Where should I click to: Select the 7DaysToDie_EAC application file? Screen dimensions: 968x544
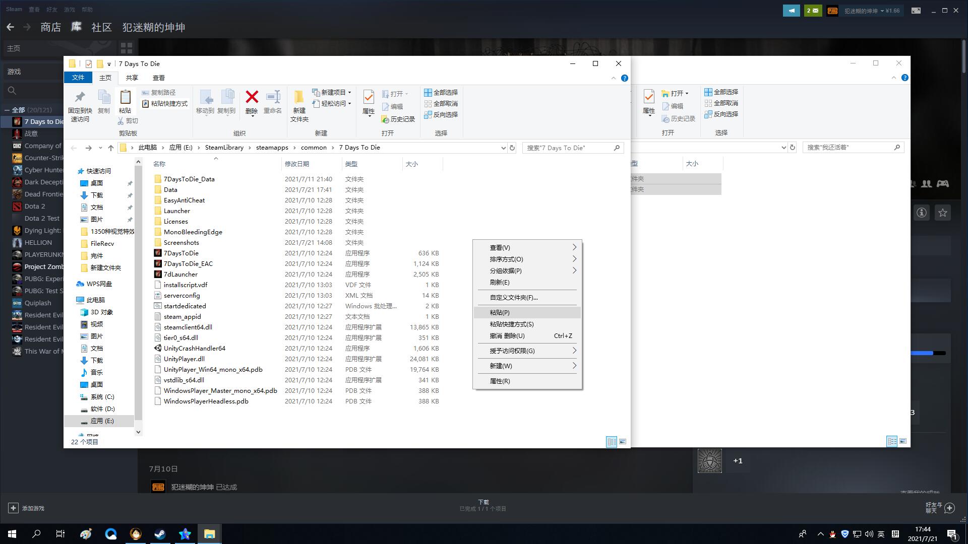coord(188,264)
